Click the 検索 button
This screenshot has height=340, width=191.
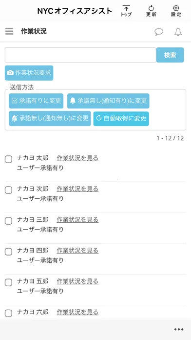coord(170,55)
